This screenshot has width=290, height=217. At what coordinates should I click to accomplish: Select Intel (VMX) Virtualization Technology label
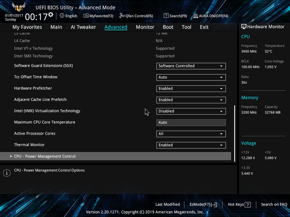click(x=47, y=111)
